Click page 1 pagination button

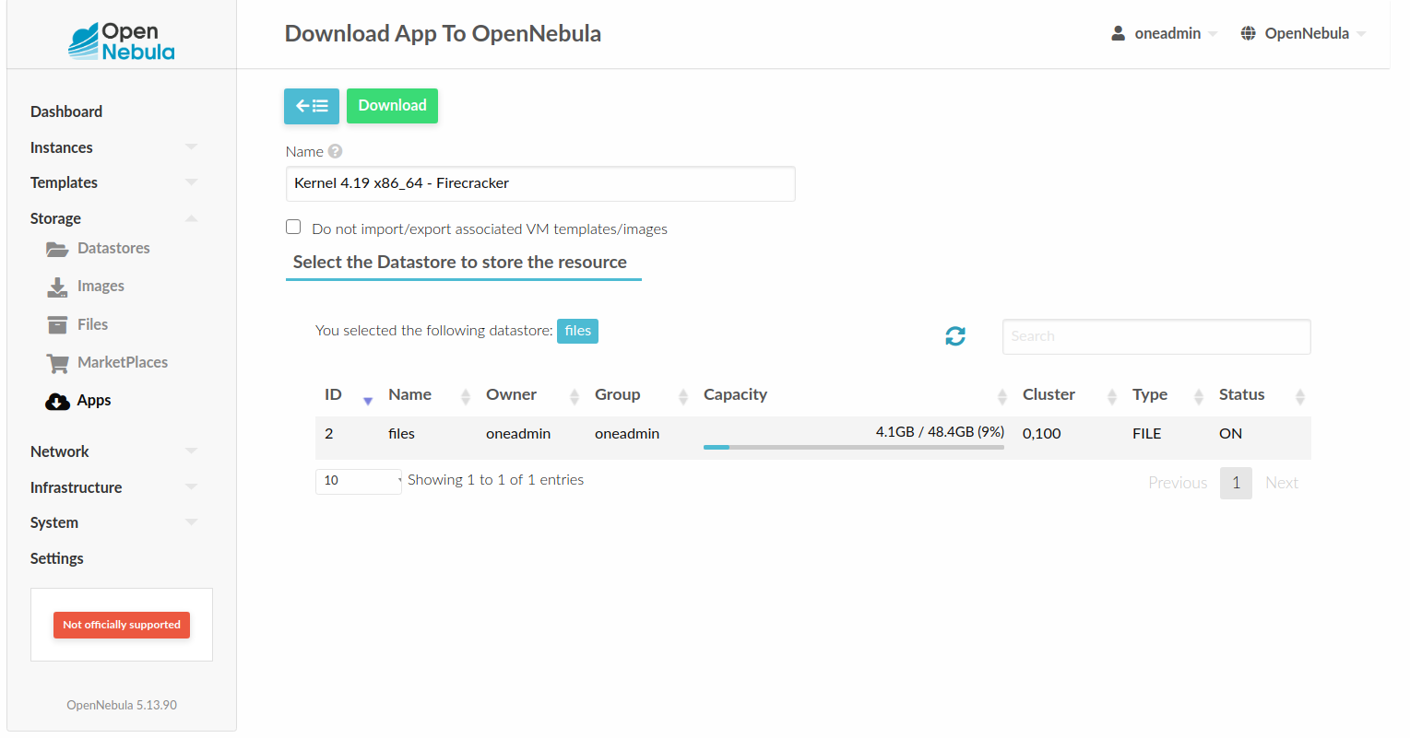[x=1236, y=483]
